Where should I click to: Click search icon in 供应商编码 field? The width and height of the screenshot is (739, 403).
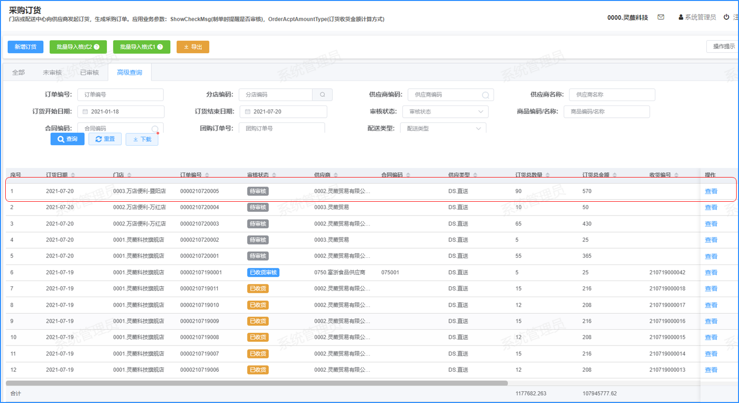coord(485,95)
